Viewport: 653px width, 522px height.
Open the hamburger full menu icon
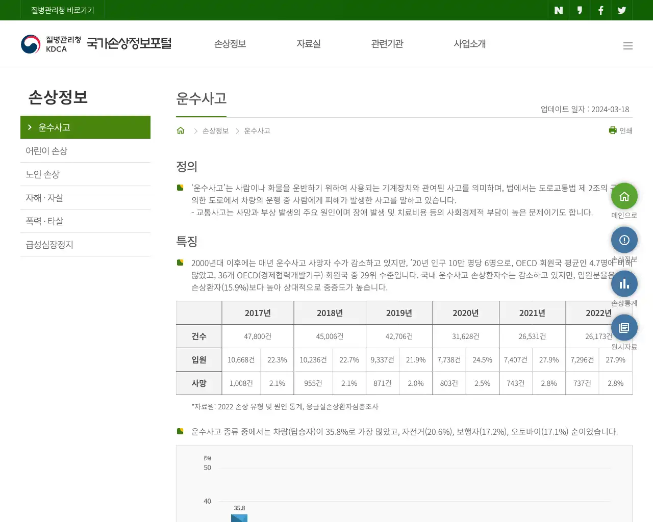click(628, 46)
